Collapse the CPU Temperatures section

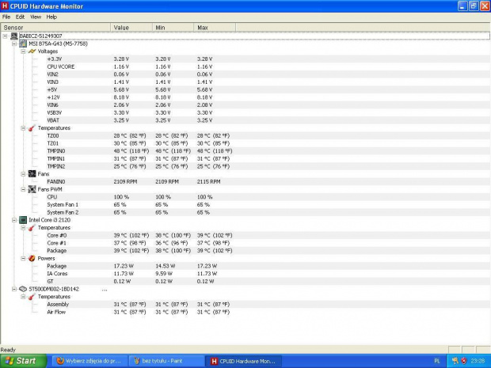click(23, 228)
